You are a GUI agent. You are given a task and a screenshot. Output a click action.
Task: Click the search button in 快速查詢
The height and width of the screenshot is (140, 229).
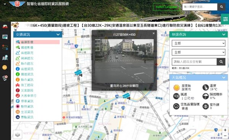click(221, 62)
